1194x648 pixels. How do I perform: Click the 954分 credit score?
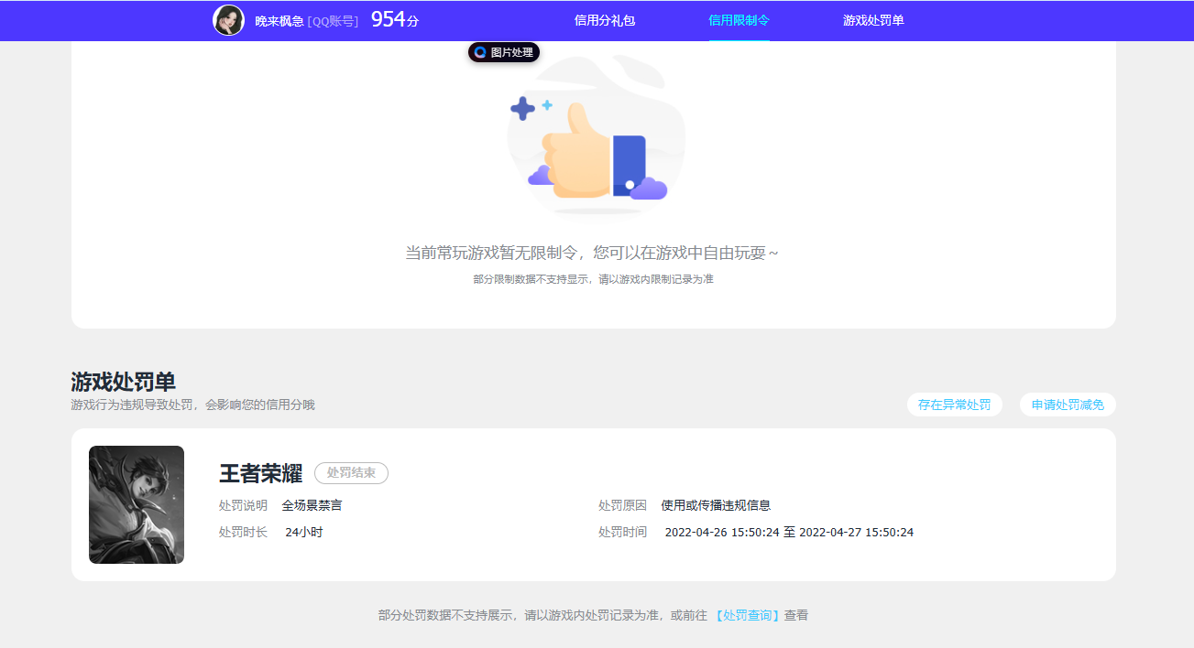click(395, 20)
